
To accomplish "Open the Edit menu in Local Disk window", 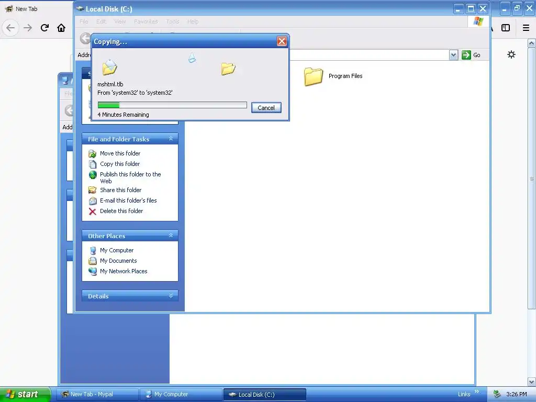I will click(101, 21).
